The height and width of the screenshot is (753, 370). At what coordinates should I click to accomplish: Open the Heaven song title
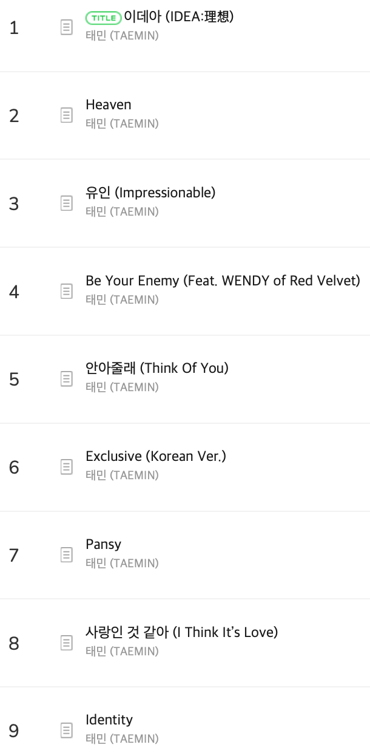coord(109,105)
